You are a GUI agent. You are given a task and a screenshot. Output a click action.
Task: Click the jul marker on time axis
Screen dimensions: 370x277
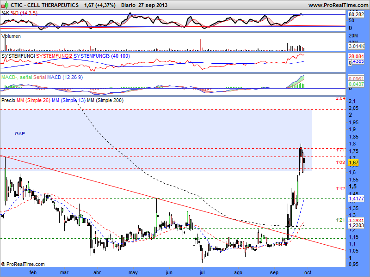[202, 273]
